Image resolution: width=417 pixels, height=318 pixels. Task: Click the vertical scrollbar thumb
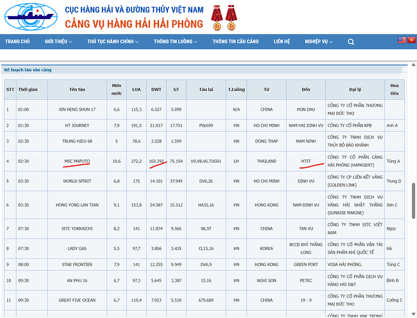coord(414,200)
